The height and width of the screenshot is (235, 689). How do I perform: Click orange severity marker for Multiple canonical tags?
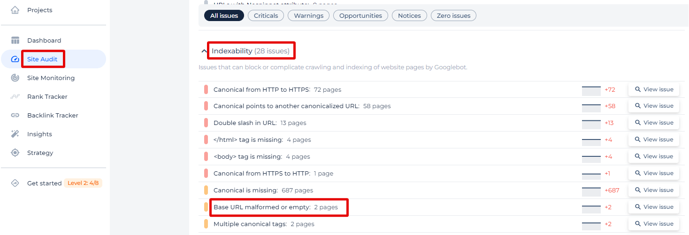pyautogui.click(x=206, y=224)
